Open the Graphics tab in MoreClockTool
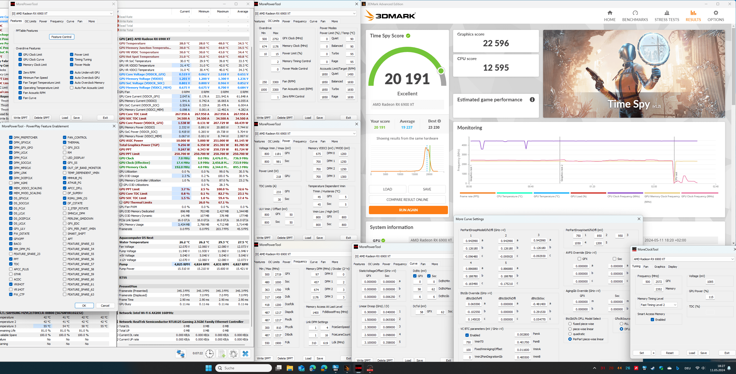This screenshot has height=374, width=736. coord(659,267)
